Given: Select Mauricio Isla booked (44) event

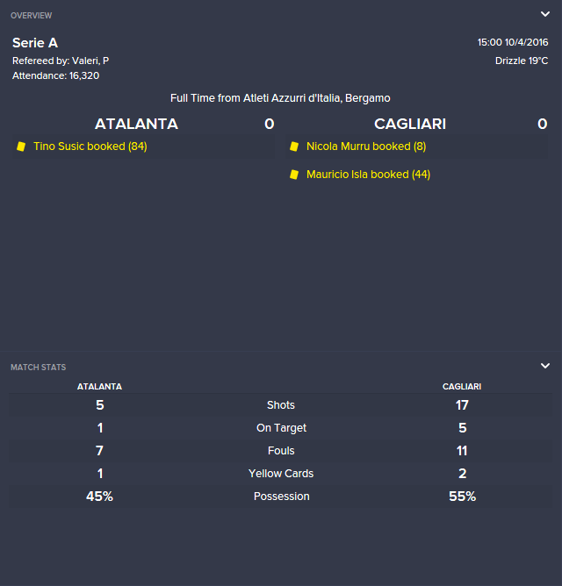Looking at the screenshot, I should click(368, 175).
